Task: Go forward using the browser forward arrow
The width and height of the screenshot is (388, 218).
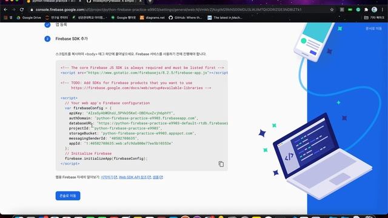Action: [x=13, y=10]
